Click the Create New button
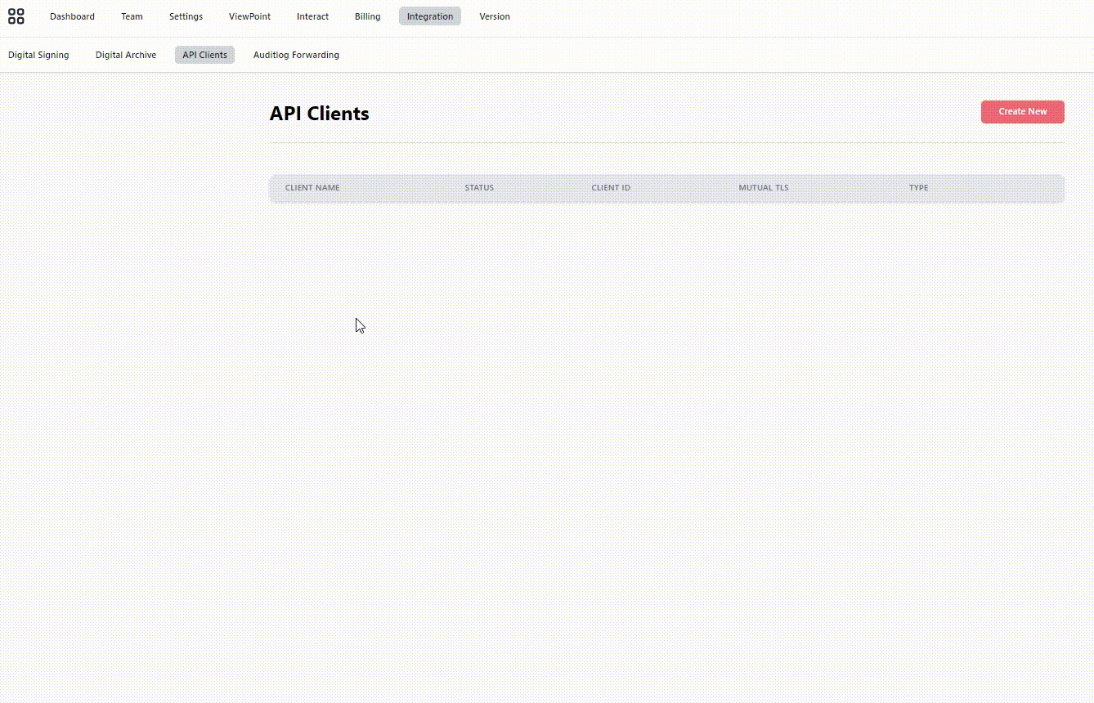 click(1022, 112)
